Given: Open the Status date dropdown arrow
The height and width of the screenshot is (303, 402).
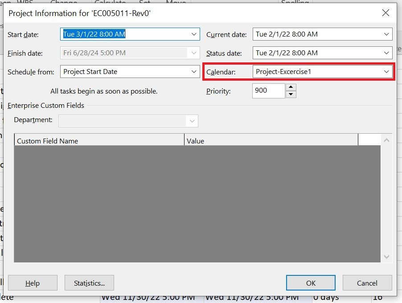Looking at the screenshot, I should click(386, 53).
